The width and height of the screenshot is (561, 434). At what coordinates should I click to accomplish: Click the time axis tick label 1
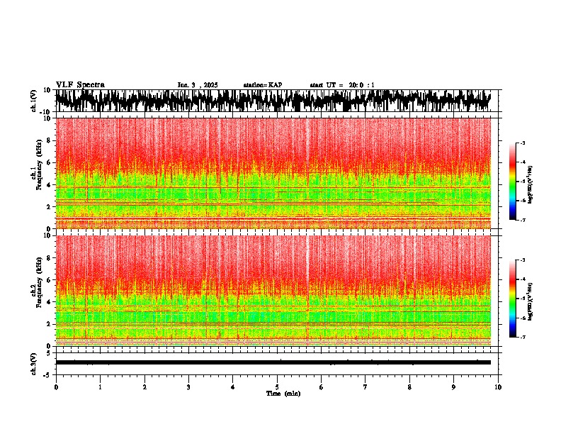coord(100,387)
